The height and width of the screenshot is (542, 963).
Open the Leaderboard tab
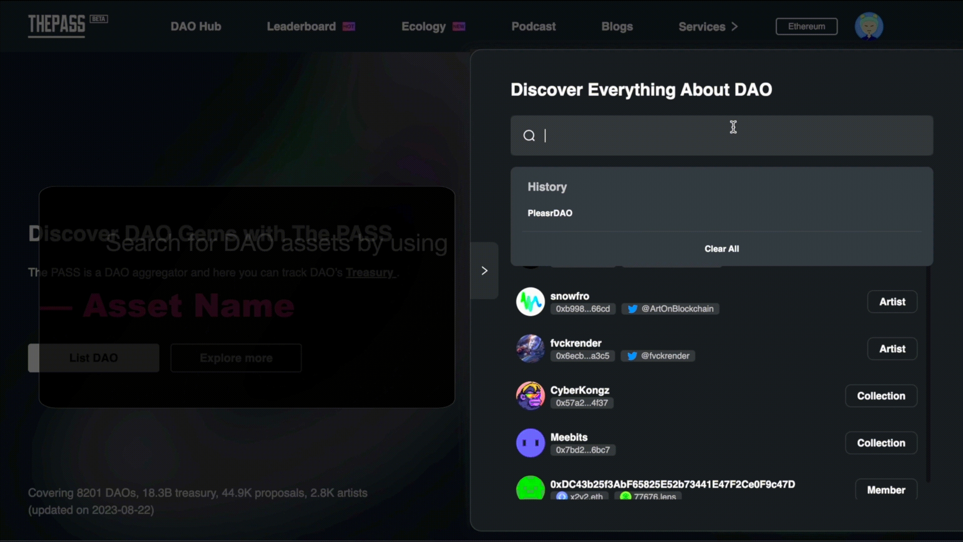pyautogui.click(x=301, y=26)
